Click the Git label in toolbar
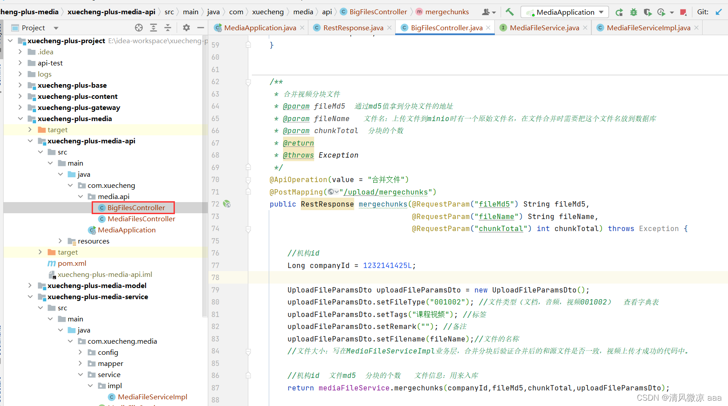Screen dimensions: 728x406 [x=703, y=12]
